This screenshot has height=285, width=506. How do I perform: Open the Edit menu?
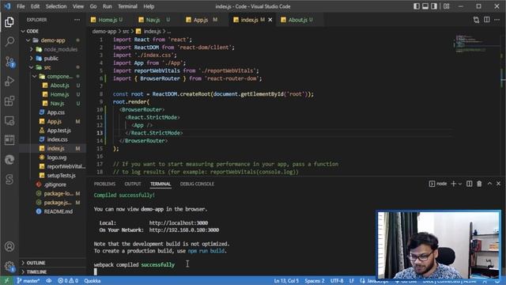[x=35, y=6]
